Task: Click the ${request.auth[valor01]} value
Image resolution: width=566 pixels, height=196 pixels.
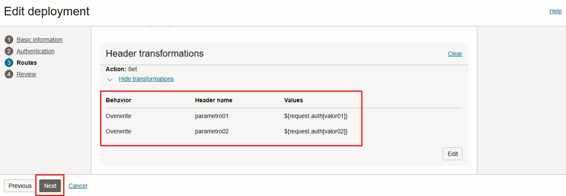Action: tap(316, 116)
